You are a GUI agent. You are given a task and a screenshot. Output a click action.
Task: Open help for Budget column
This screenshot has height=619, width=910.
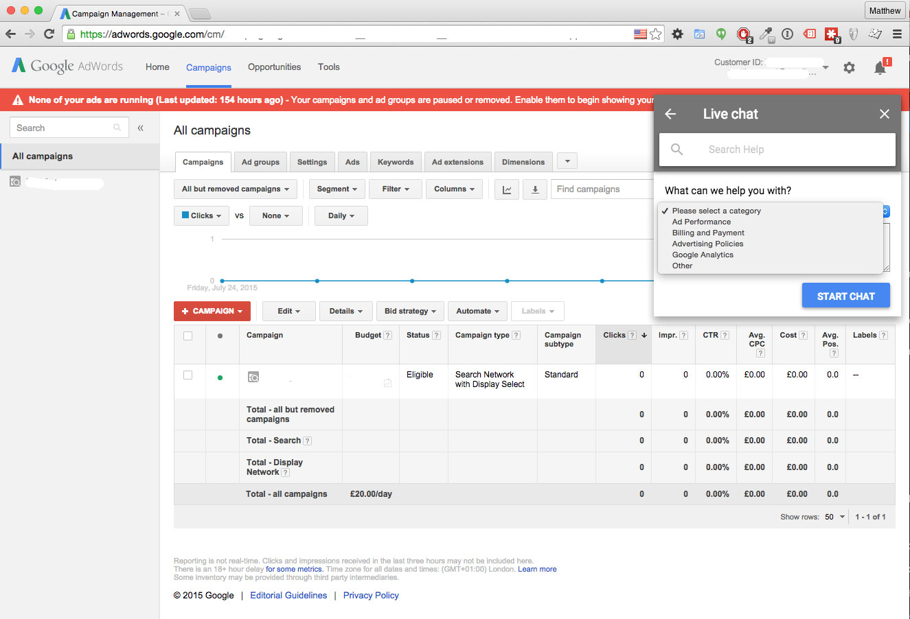388,336
